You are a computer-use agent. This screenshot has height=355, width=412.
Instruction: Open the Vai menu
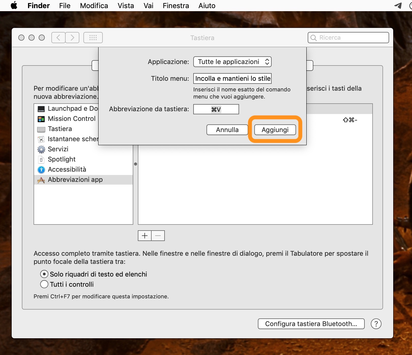coord(149,6)
